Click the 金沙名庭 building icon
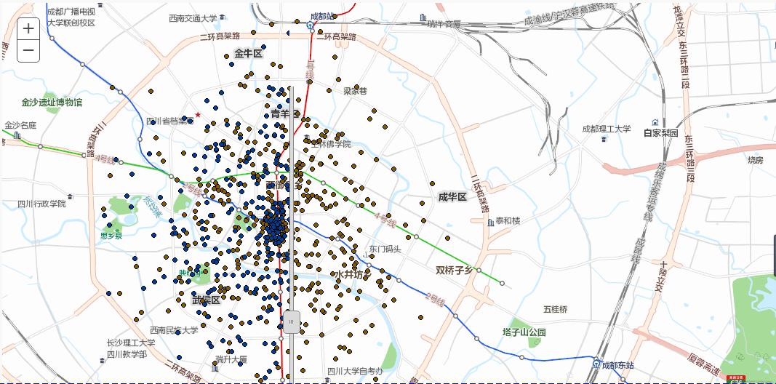 17,135
